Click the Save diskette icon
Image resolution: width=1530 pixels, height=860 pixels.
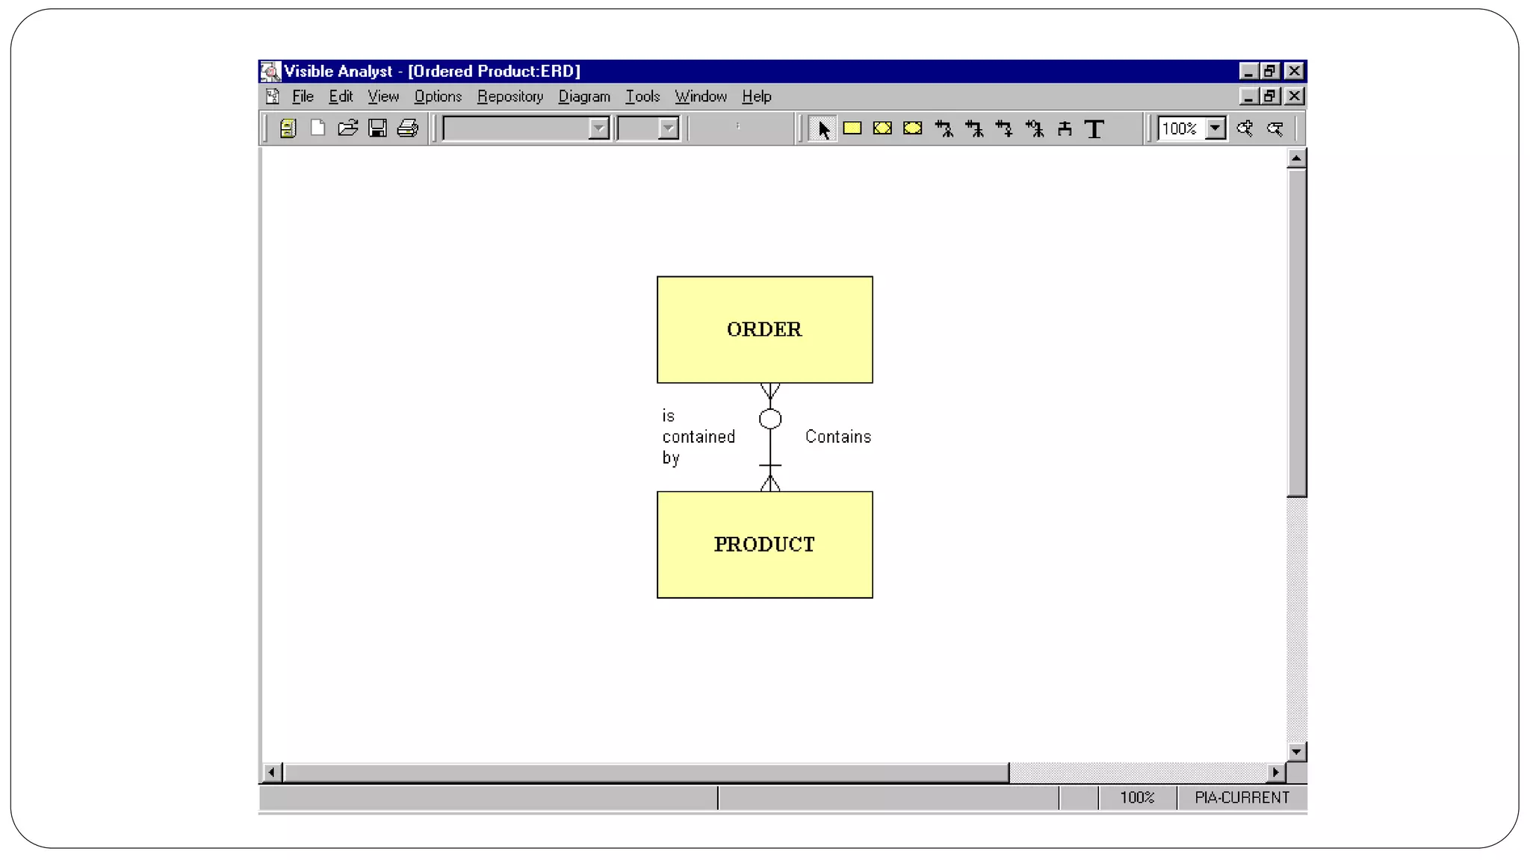[x=378, y=128]
